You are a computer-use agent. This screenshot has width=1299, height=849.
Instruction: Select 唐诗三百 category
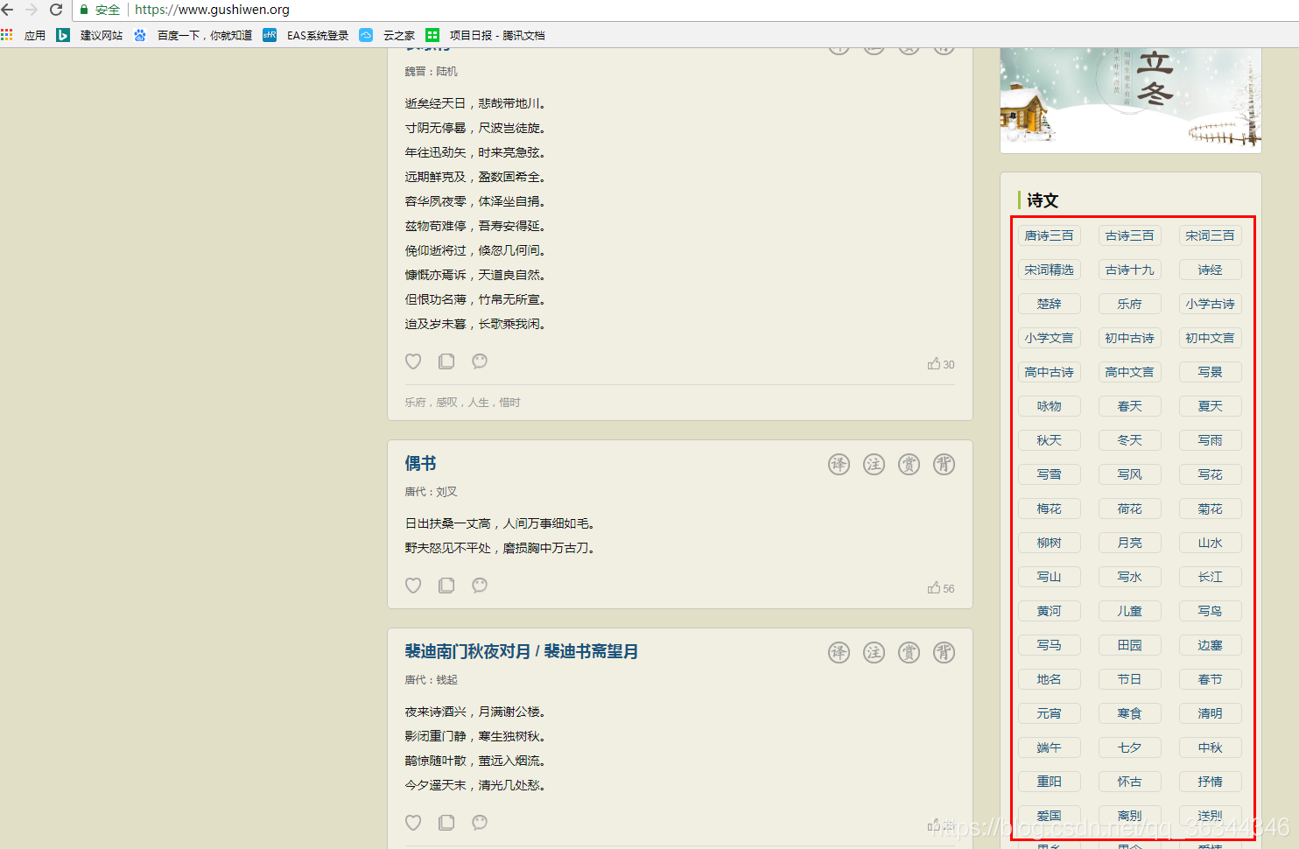1050,235
